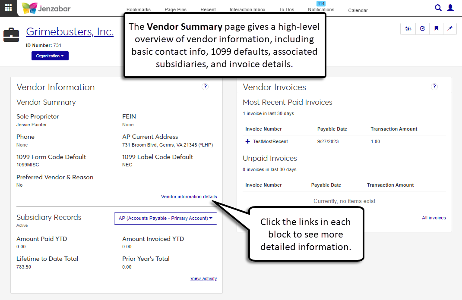The height and width of the screenshot is (300, 462).
Task: Click the Preferred Vendor & Reason label
Action: pos(55,177)
